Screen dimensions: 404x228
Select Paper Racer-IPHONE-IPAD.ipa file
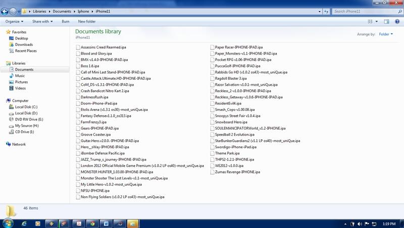click(x=236, y=47)
